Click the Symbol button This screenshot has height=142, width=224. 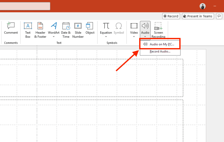tap(119, 28)
